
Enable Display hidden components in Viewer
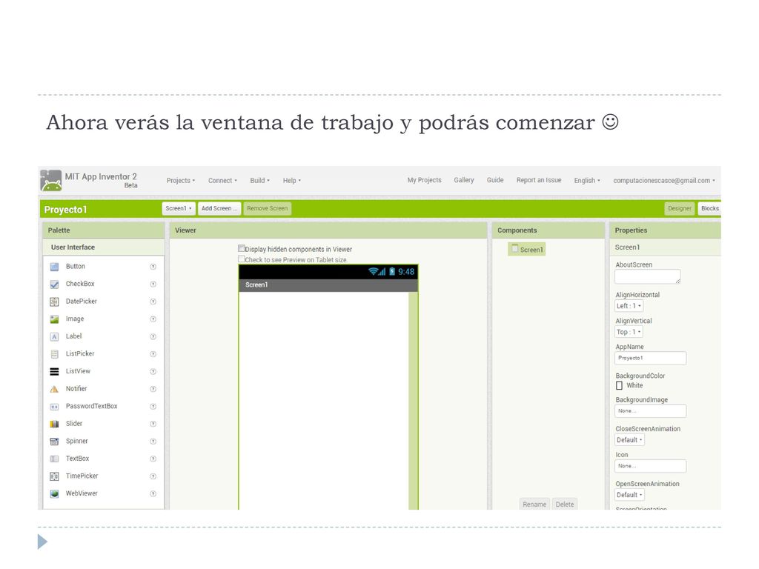point(241,248)
